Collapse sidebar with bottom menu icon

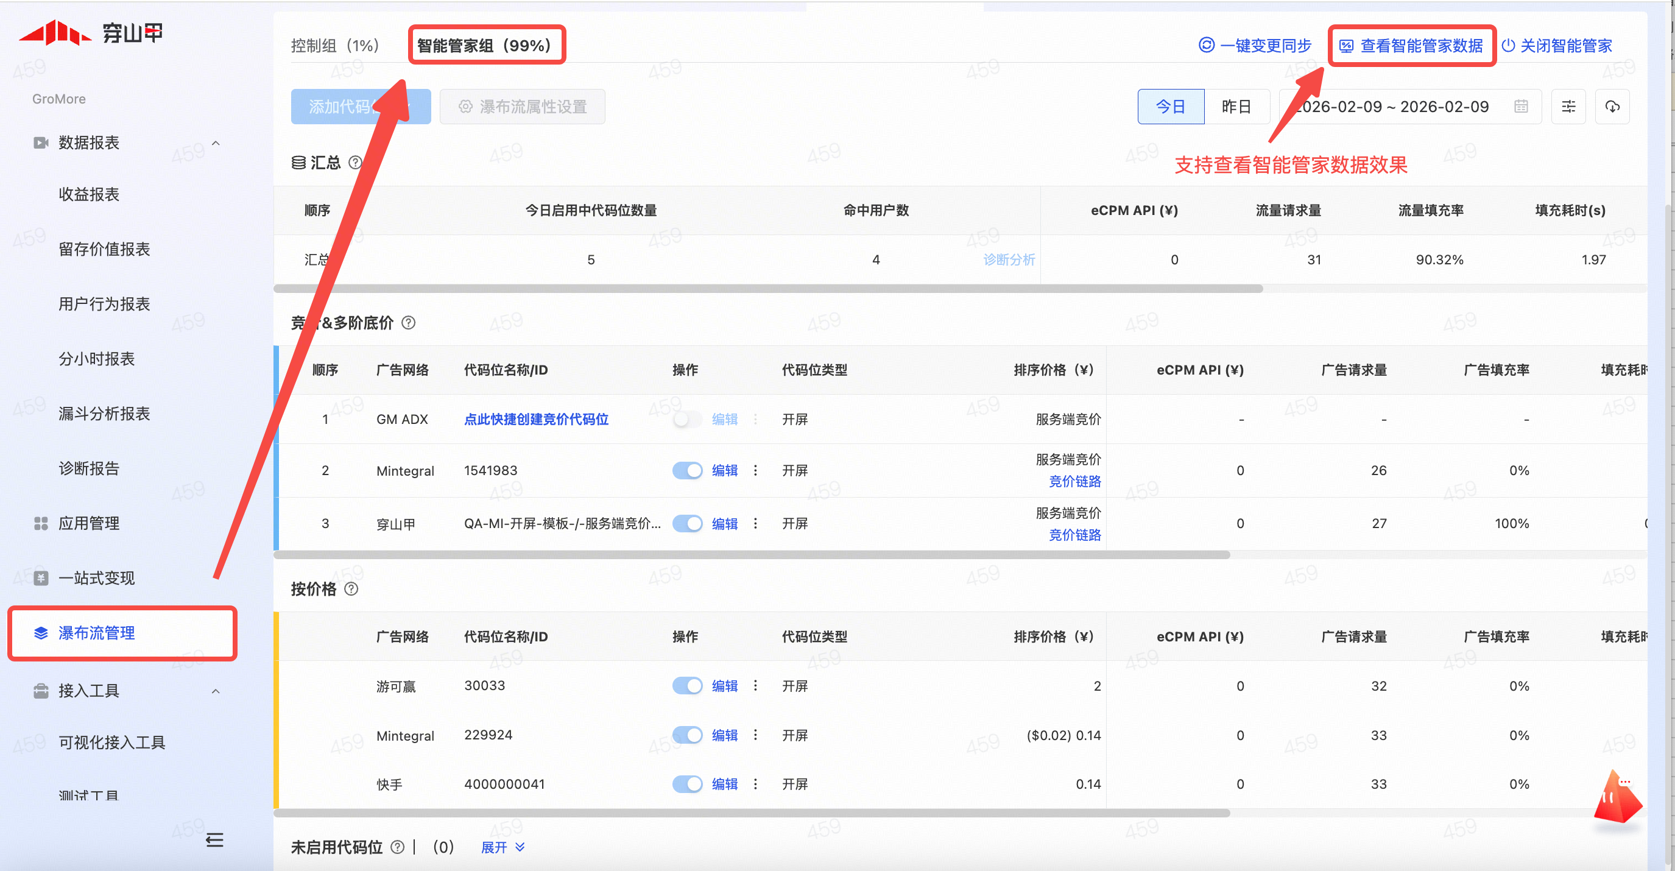[x=214, y=840]
